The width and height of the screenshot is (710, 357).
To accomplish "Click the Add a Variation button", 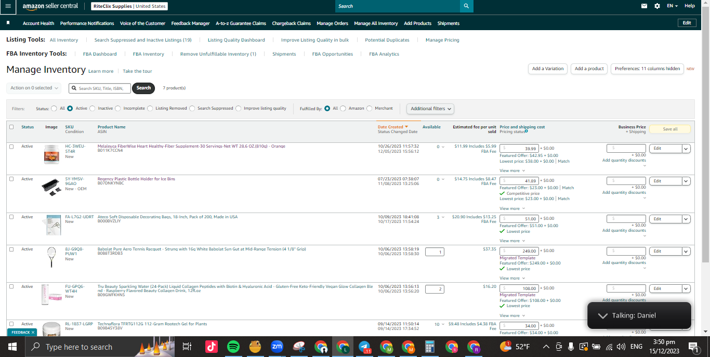I will click(x=548, y=69).
